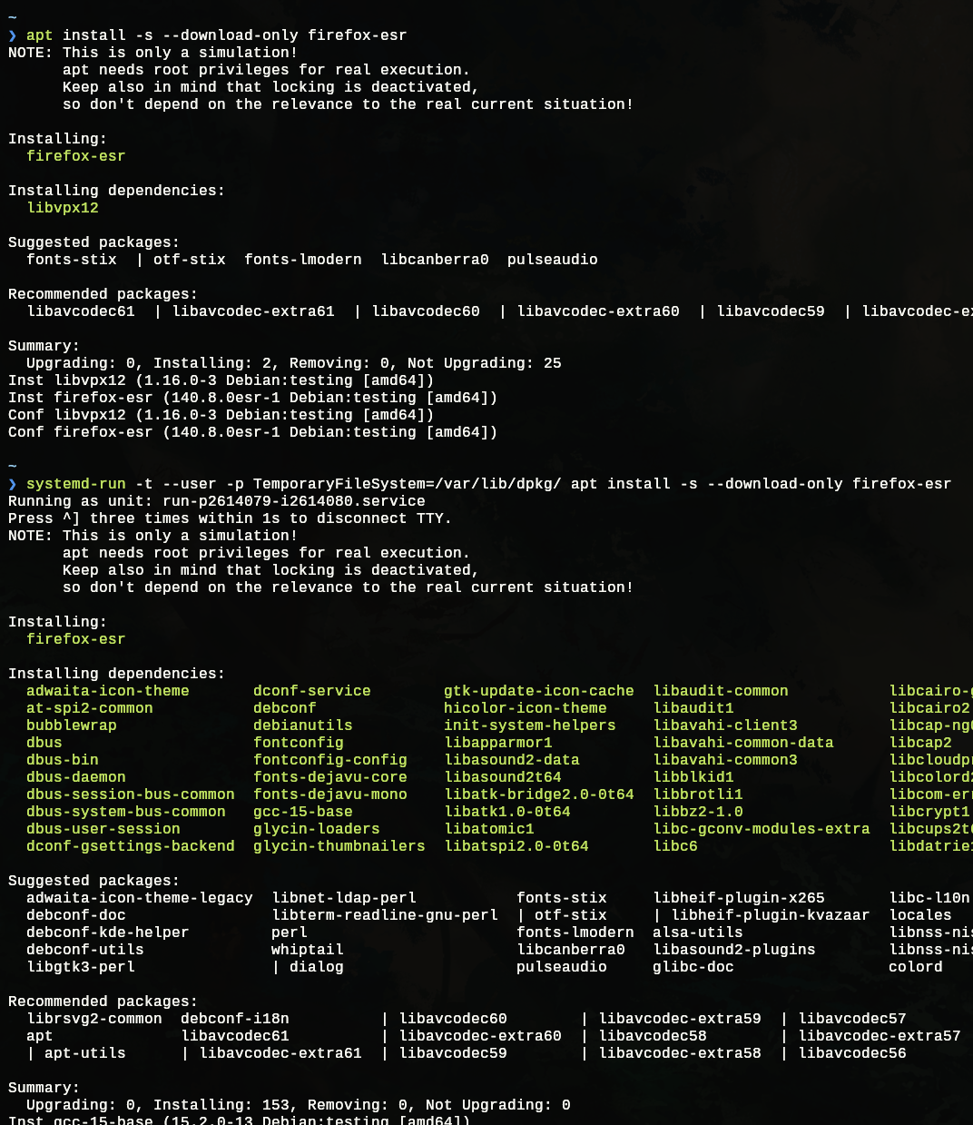Click 'librsvg2-common' recommended package
The width and height of the screenshot is (973, 1125).
(94, 1019)
